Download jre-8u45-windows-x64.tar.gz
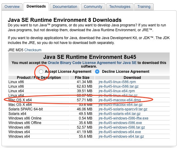 click(121, 136)
